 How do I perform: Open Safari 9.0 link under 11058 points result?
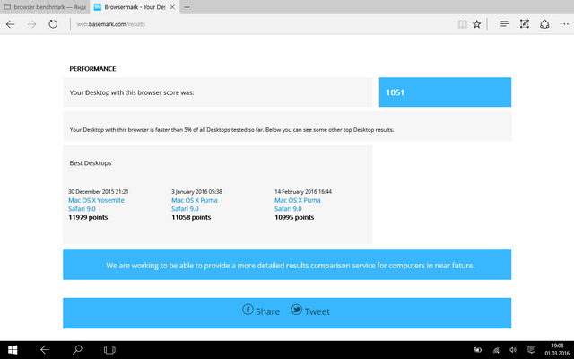point(186,209)
